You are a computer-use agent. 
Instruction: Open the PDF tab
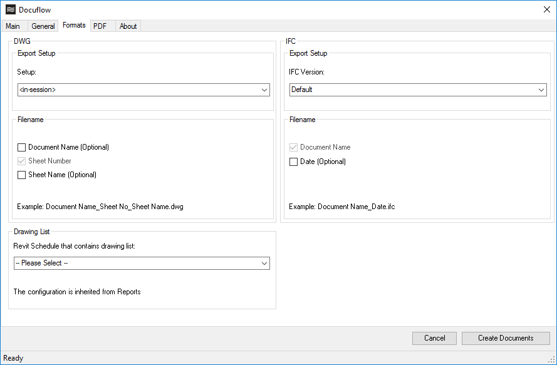click(100, 26)
